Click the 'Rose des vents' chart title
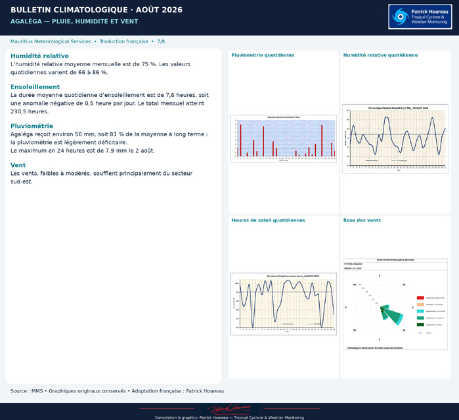 [362, 220]
